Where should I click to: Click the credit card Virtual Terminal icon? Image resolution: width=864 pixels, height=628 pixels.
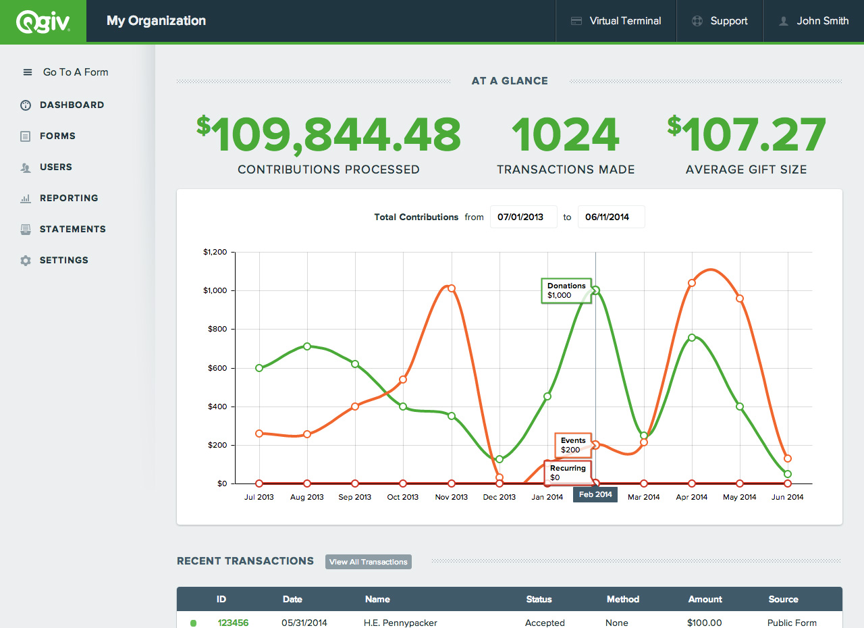pyautogui.click(x=576, y=20)
